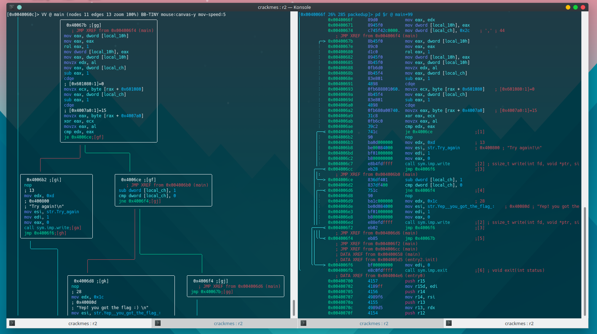
Task: Click terminal icon on the fourth bottom tab
Action: 449,323
